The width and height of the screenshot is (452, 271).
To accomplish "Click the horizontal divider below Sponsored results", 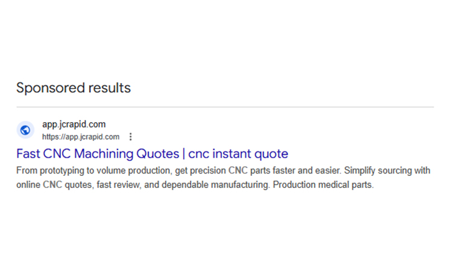I will tap(225, 107).
